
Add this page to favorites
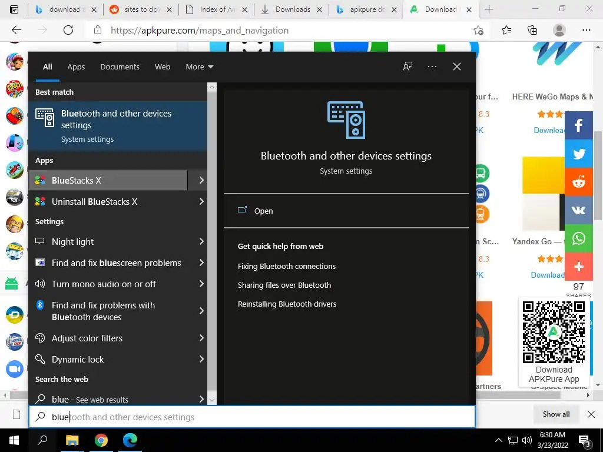tap(478, 30)
